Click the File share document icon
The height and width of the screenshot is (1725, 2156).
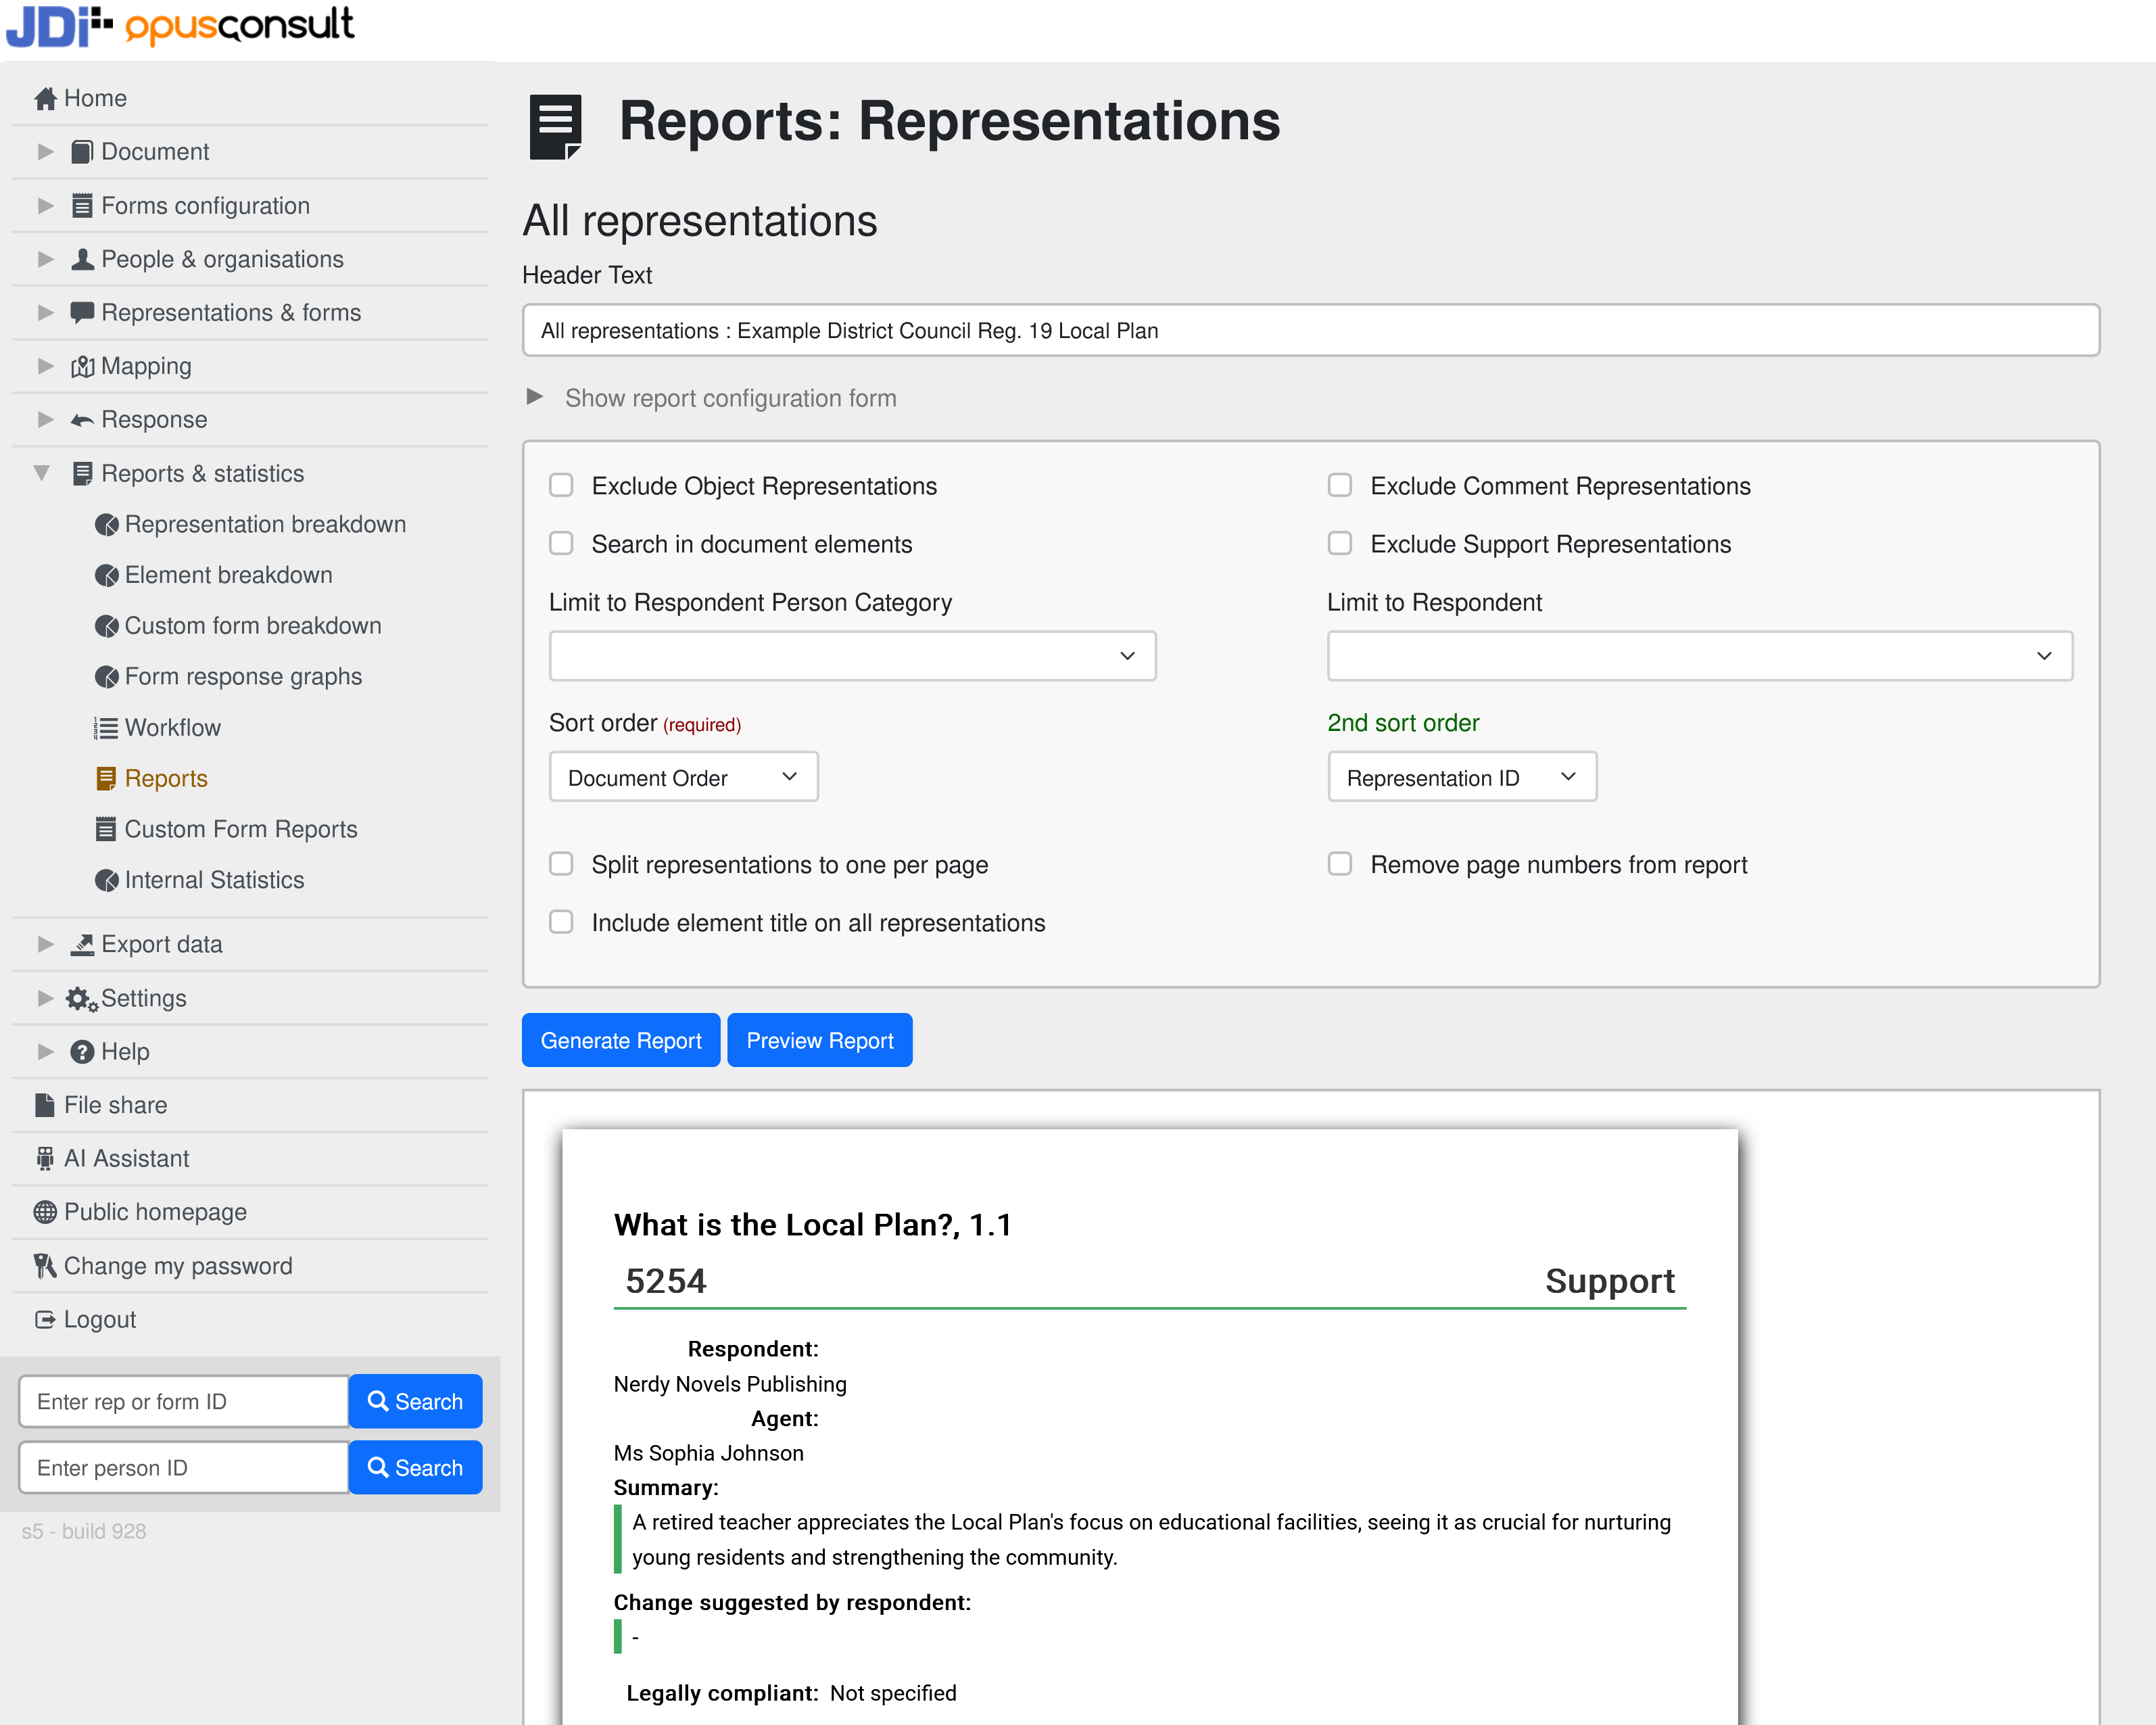44,1105
